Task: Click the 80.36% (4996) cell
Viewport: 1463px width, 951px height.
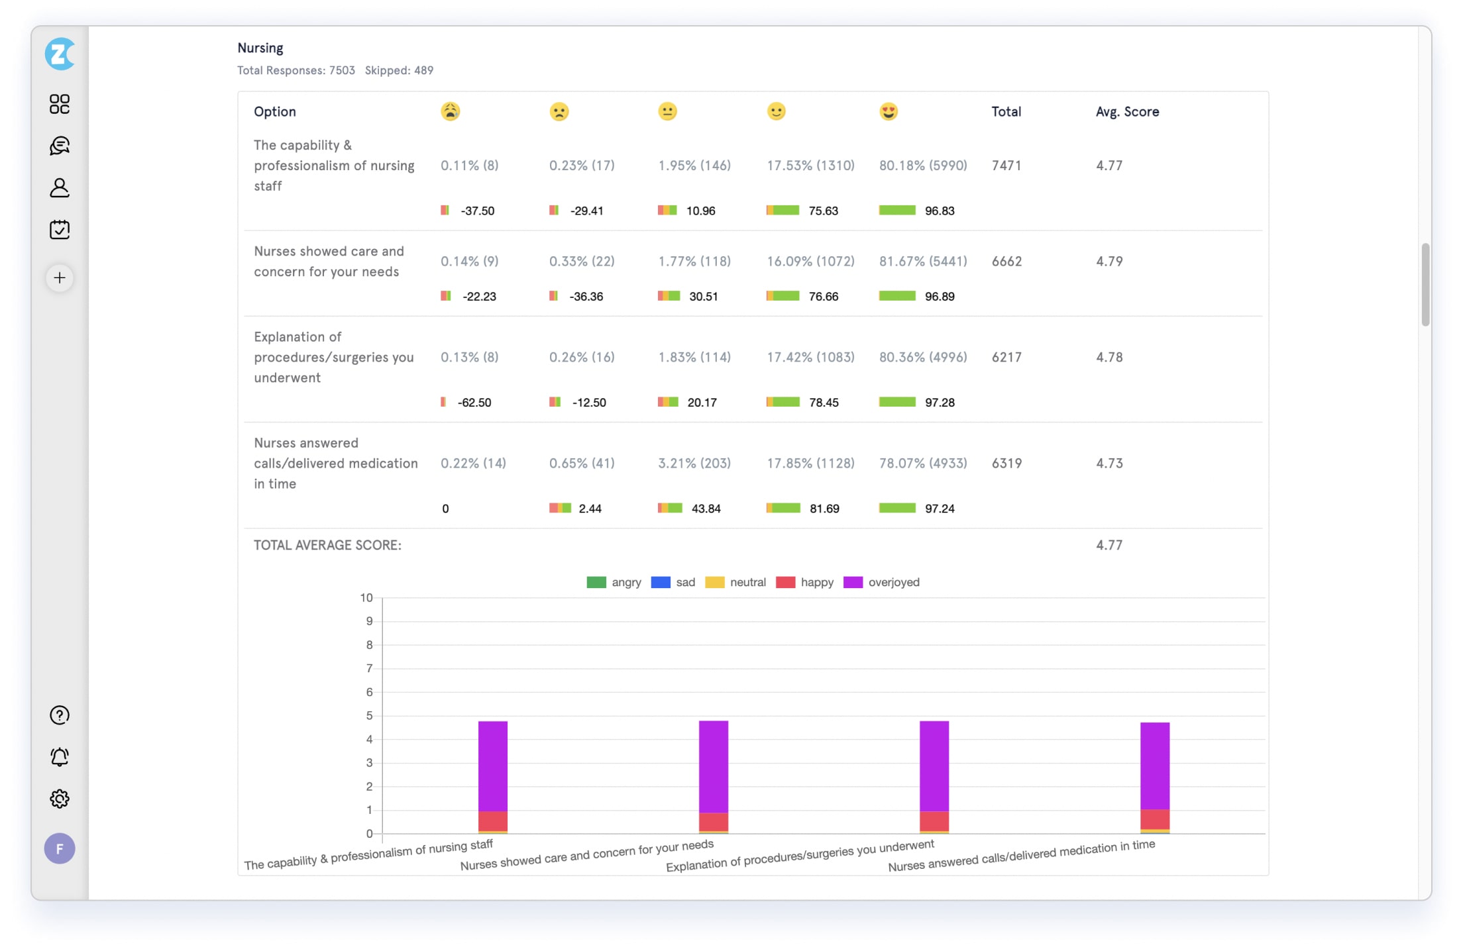Action: click(x=923, y=357)
